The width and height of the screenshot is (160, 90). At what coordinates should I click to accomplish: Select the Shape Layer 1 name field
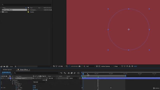(x=24, y=78)
